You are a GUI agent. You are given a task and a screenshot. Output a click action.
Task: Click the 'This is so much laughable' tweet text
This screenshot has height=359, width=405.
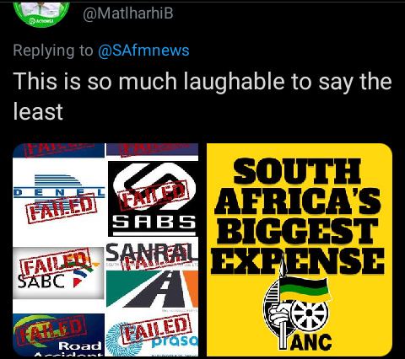202,96
